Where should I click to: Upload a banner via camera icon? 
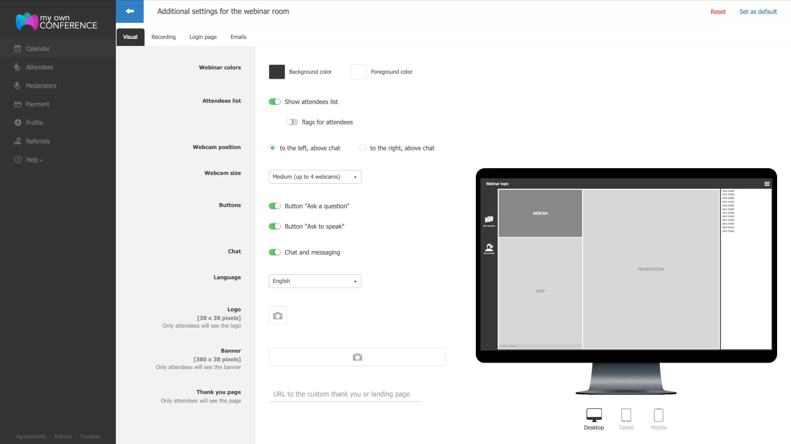[357, 357]
